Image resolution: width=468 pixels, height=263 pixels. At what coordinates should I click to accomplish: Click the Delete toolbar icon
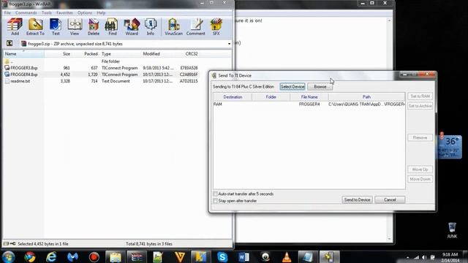point(94,27)
